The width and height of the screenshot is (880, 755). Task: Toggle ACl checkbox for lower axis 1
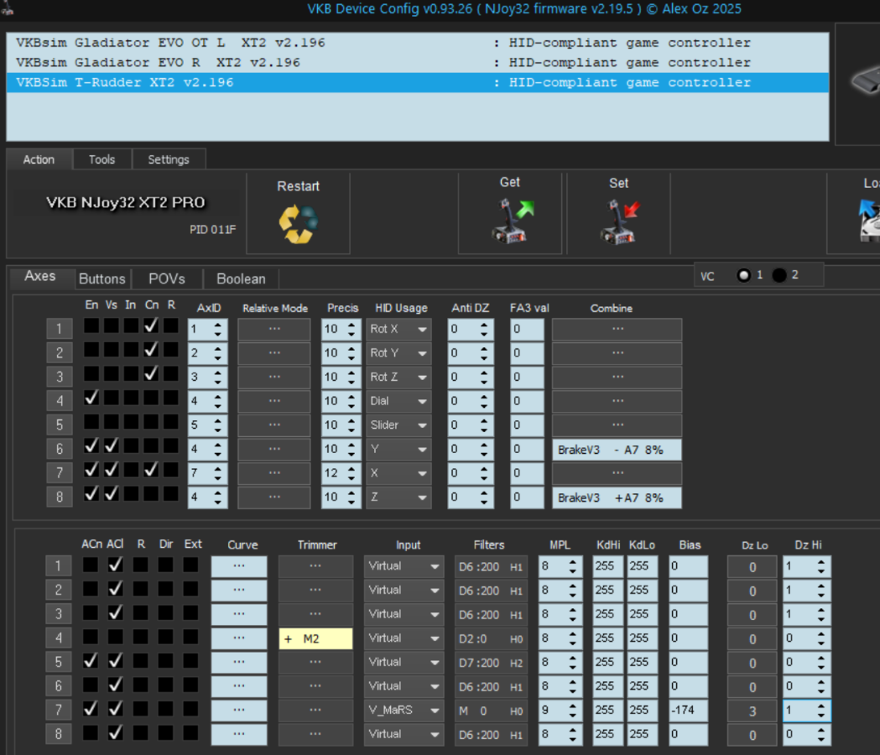click(116, 565)
